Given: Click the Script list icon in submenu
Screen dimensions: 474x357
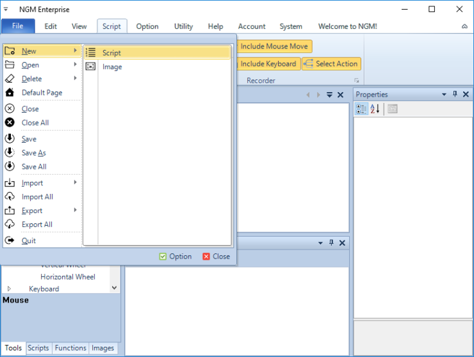Looking at the screenshot, I should [x=90, y=52].
